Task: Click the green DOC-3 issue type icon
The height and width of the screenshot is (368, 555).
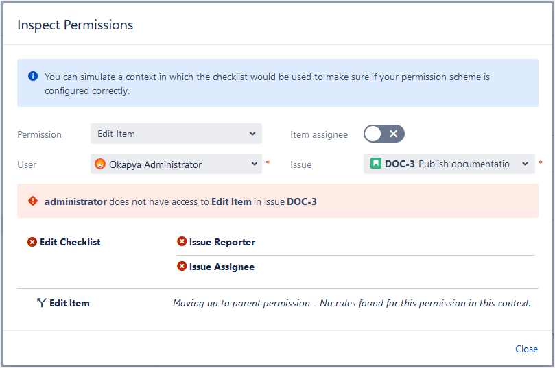Action: (375, 164)
